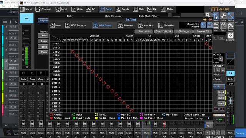The width and height of the screenshot is (246, 138).
Task: Solo channel 01
Action: 23,79
